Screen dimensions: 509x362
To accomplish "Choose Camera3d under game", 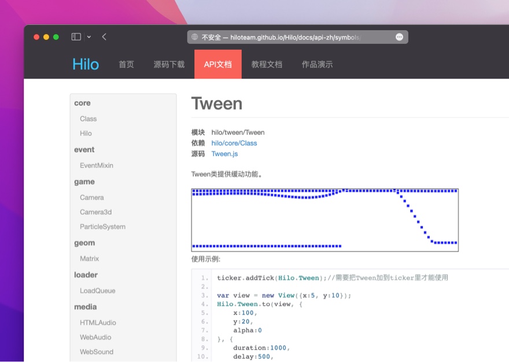I will [95, 212].
